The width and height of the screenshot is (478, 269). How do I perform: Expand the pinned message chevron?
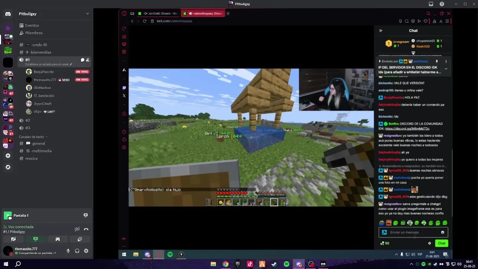pyautogui.click(x=446, y=69)
